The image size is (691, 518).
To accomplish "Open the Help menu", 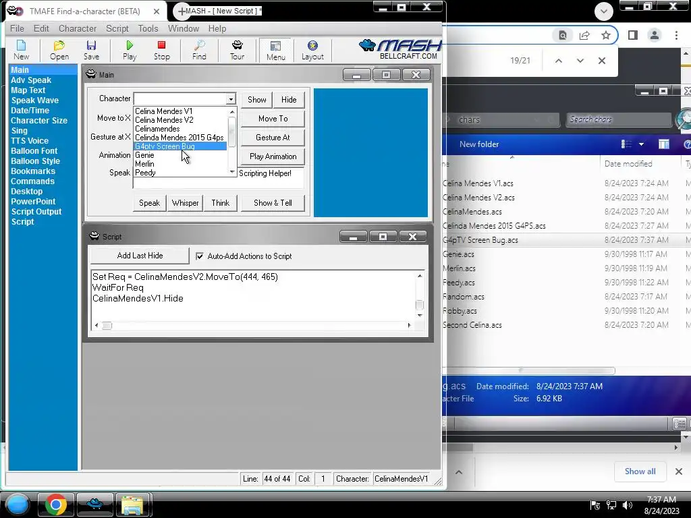I will (x=217, y=28).
